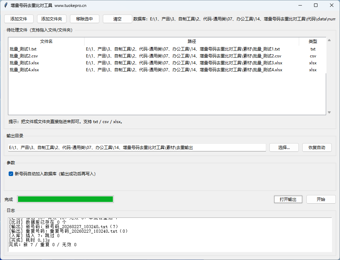Click the file list scroll-up arrow

329,40
